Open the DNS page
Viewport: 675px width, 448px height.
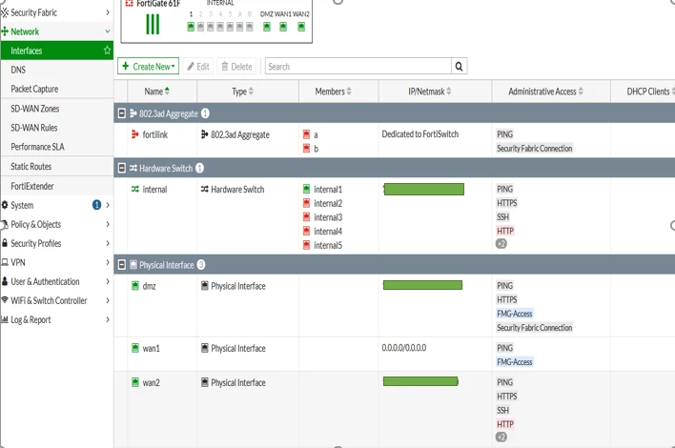(18, 70)
